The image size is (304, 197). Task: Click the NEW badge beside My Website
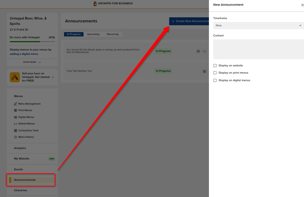(52, 159)
